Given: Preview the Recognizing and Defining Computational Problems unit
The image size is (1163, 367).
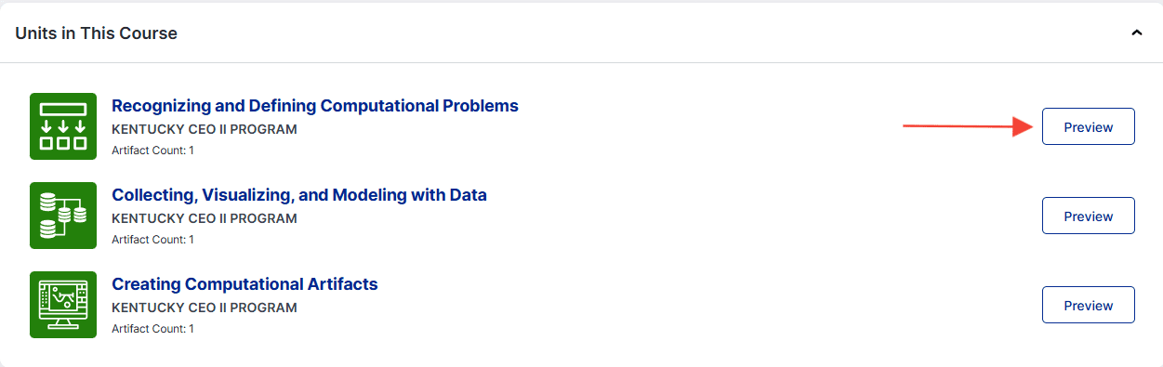Looking at the screenshot, I should pos(1088,126).
